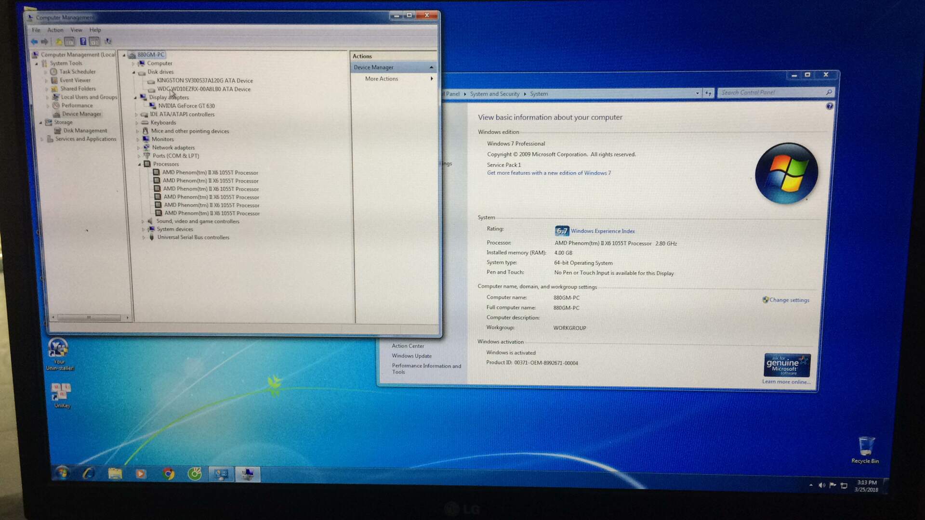Click the Forward arrow in Computer Management toolbar

(45, 41)
